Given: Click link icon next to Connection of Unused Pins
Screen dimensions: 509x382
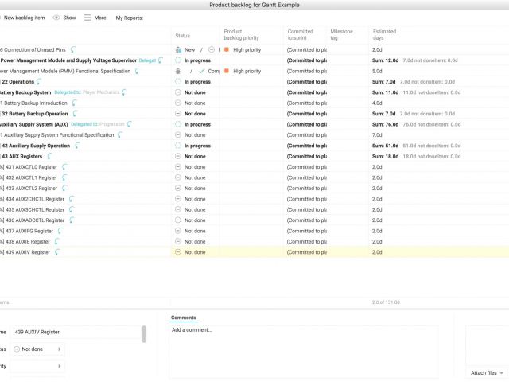Looking at the screenshot, I should [74, 49].
